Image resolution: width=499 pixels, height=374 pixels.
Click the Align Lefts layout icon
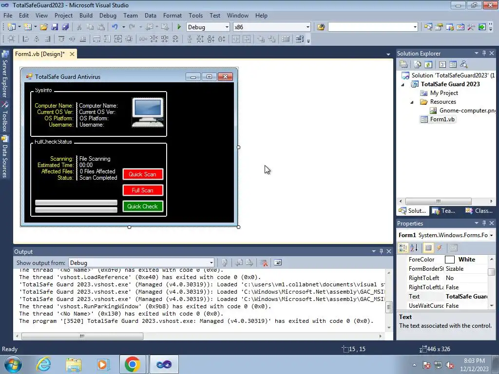point(26,39)
